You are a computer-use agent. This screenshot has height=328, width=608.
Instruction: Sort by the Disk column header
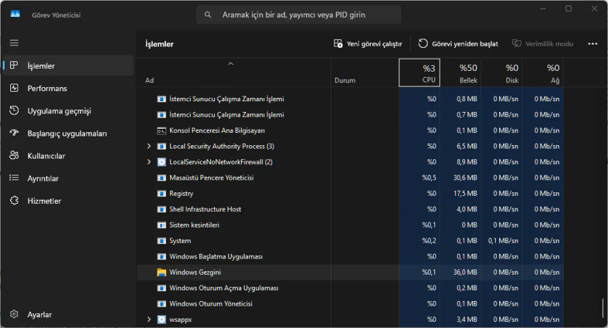(x=502, y=72)
